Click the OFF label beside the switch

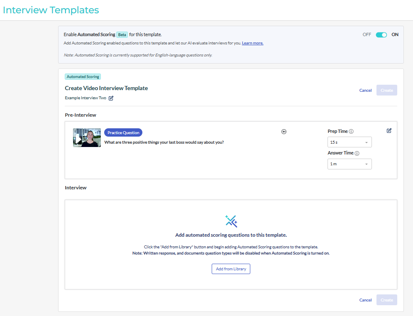click(x=367, y=34)
